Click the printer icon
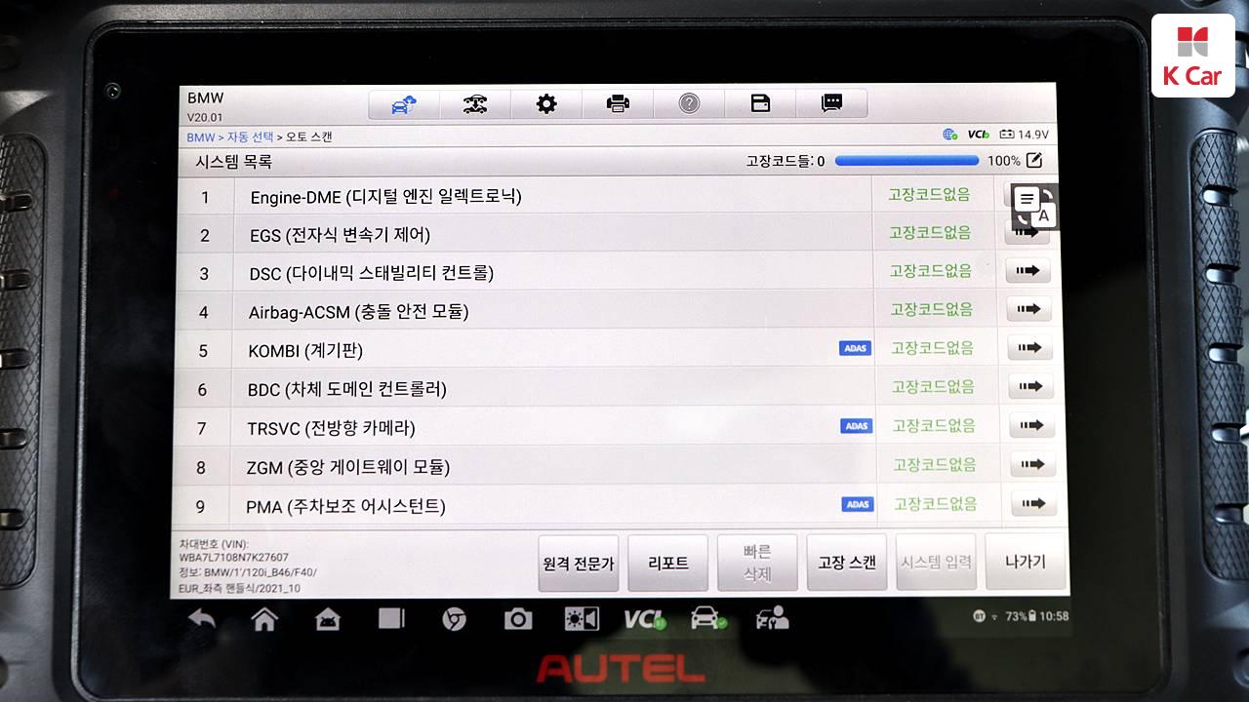 pyautogui.click(x=618, y=103)
